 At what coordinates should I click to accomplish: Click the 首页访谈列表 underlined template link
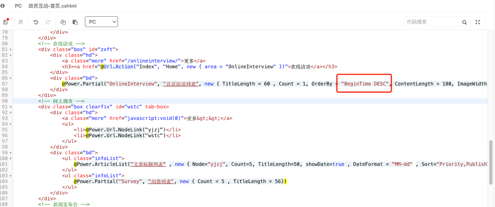click(x=181, y=84)
